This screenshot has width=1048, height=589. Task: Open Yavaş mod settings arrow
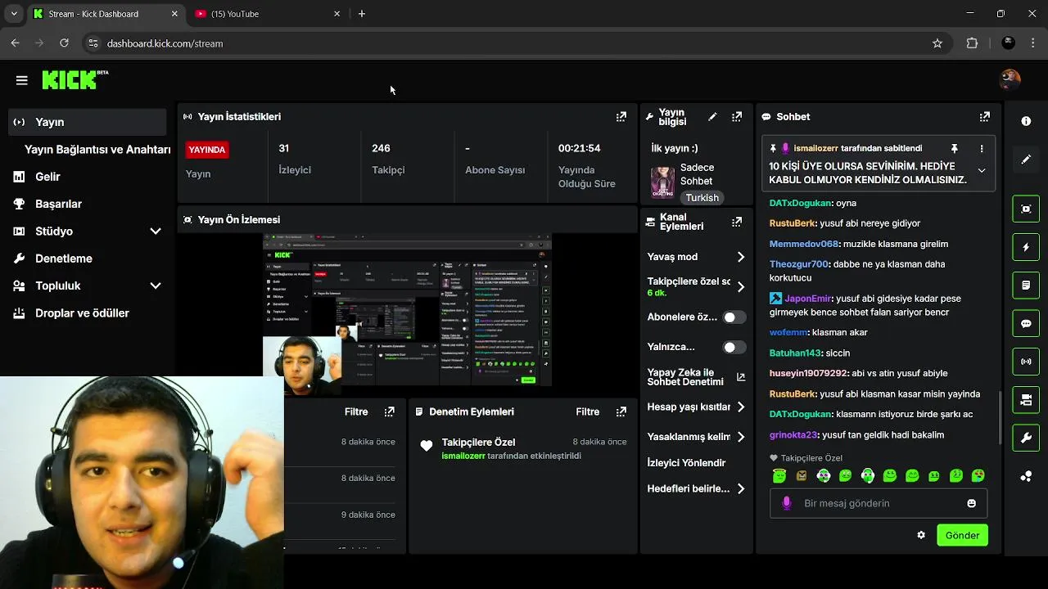point(741,257)
